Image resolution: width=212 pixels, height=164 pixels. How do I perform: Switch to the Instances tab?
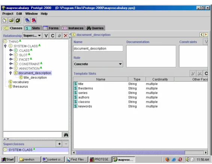coord(73,28)
